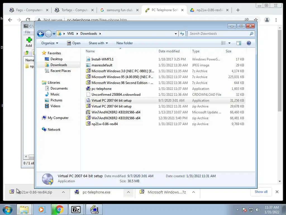Select np21w-0.86-rev84 zip file icon
This screenshot has height=215, width=286.
[88, 123]
